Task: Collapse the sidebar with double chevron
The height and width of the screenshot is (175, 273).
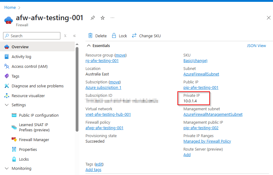Action: (74, 36)
